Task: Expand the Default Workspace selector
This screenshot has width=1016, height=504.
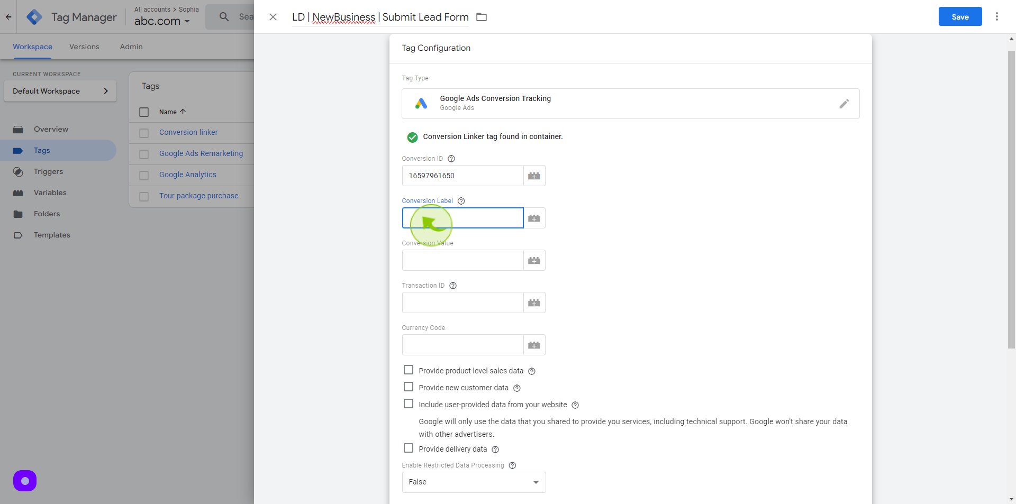Action: point(60,91)
